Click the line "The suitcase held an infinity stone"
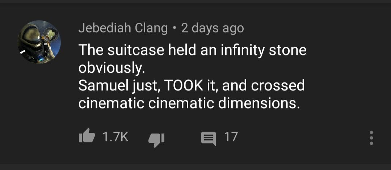Viewport: 391px width, 170px height. [192, 50]
